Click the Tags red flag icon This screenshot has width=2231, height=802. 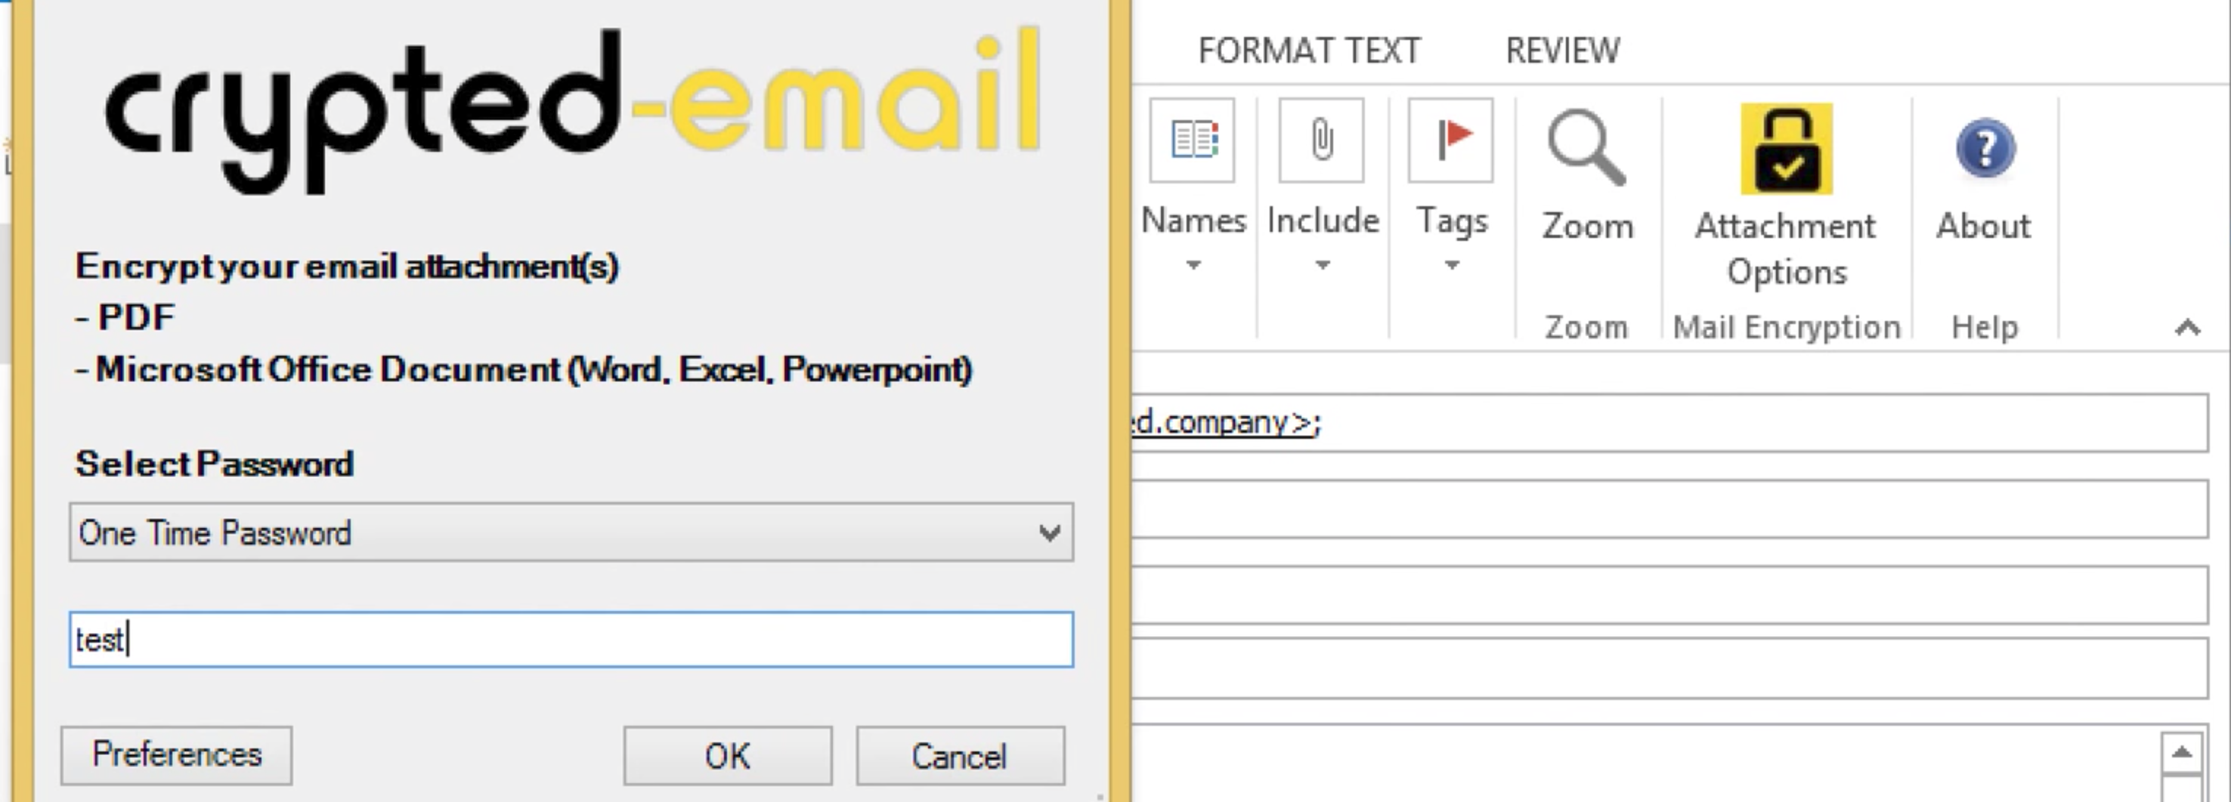click(x=1450, y=140)
